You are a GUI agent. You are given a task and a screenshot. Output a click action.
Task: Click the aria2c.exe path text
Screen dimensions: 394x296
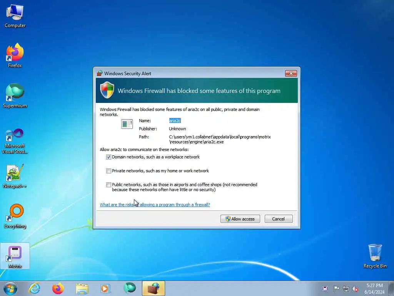(x=220, y=140)
